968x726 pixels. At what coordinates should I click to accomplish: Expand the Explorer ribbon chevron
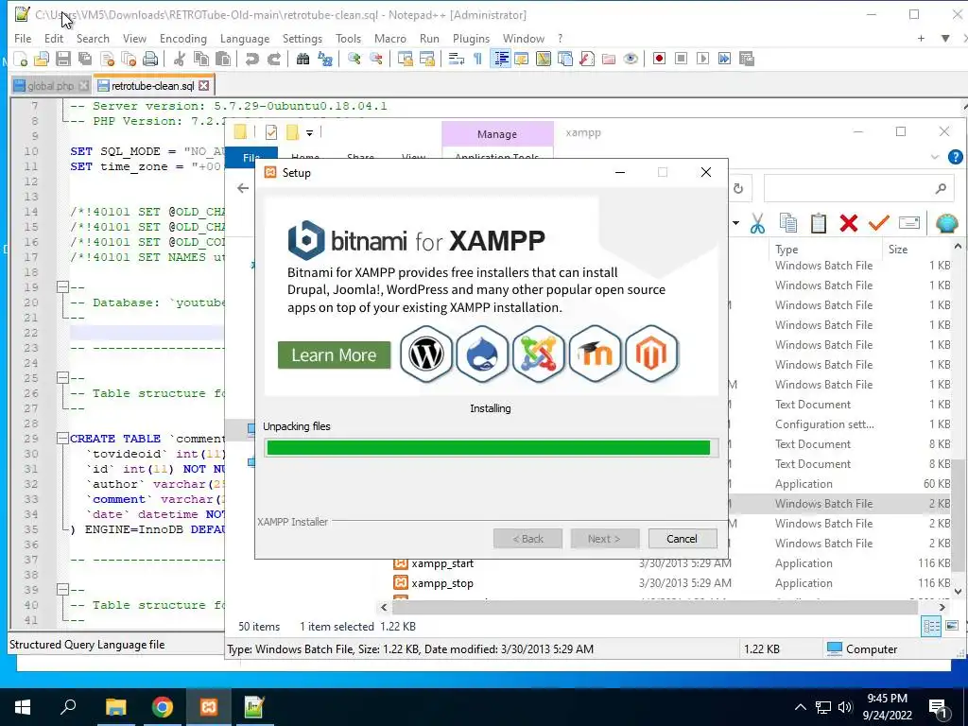pyautogui.click(x=935, y=158)
